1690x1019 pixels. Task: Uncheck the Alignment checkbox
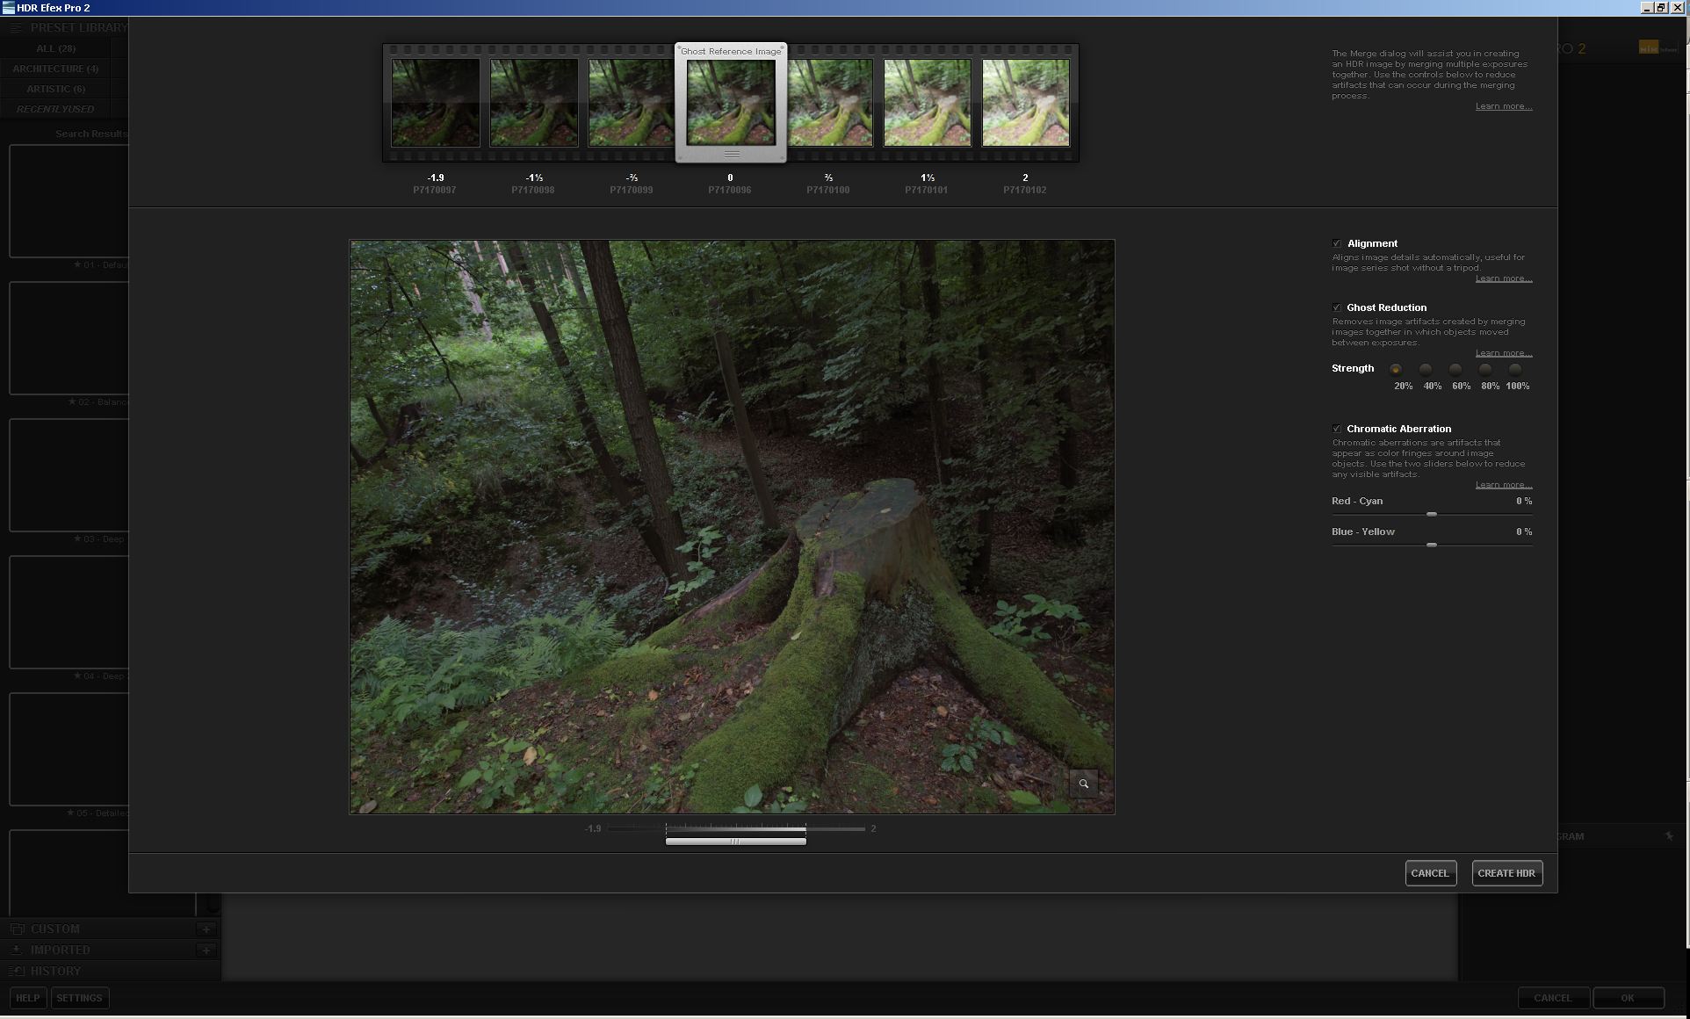pos(1337,243)
